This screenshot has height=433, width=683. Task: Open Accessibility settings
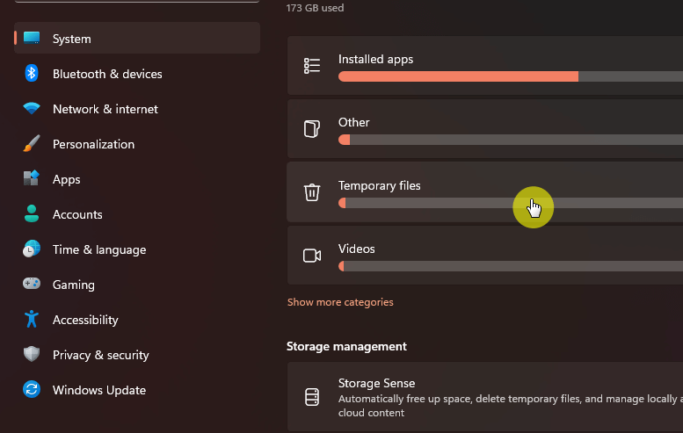click(137, 320)
